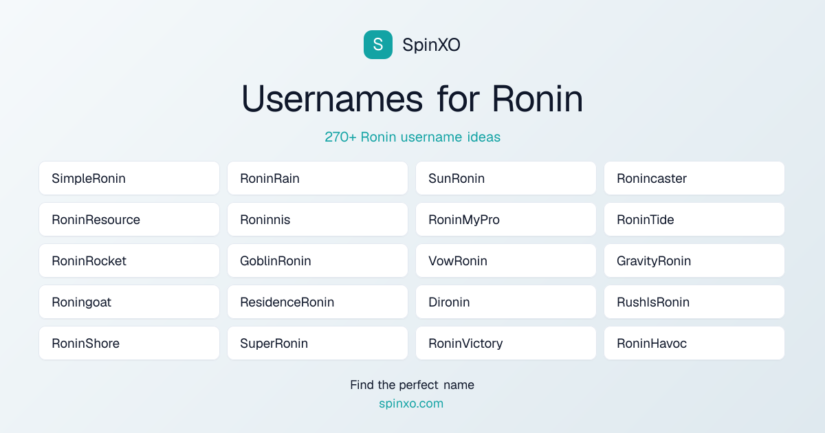The image size is (825, 433).
Task: Choose the ResidenceRonin username card
Action: click(318, 302)
